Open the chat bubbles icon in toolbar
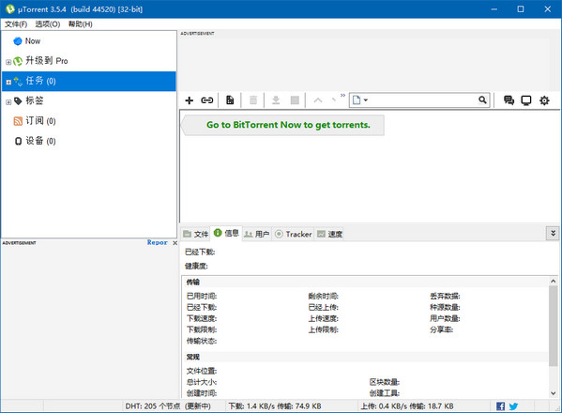This screenshot has height=413, width=562. (x=509, y=100)
